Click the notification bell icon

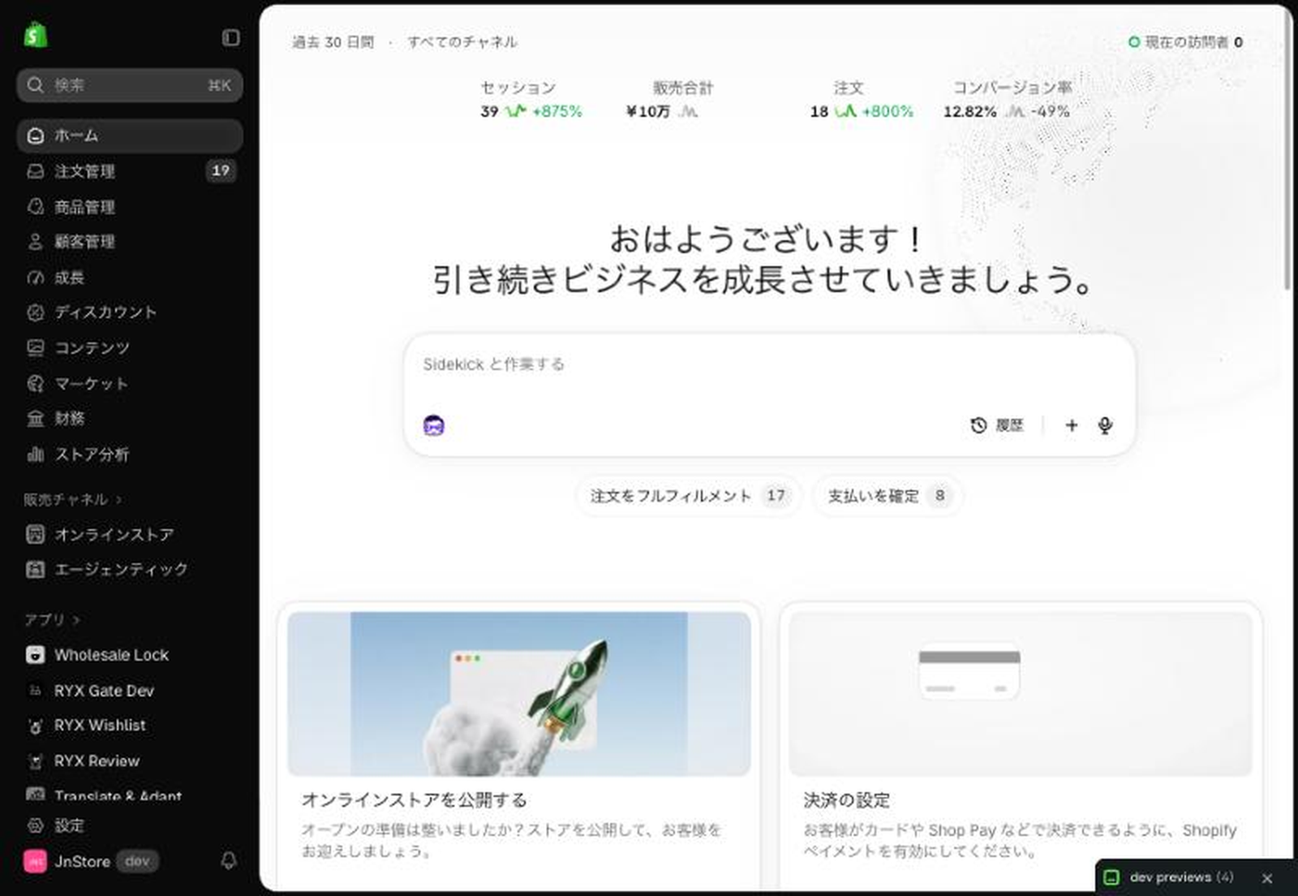[229, 861]
